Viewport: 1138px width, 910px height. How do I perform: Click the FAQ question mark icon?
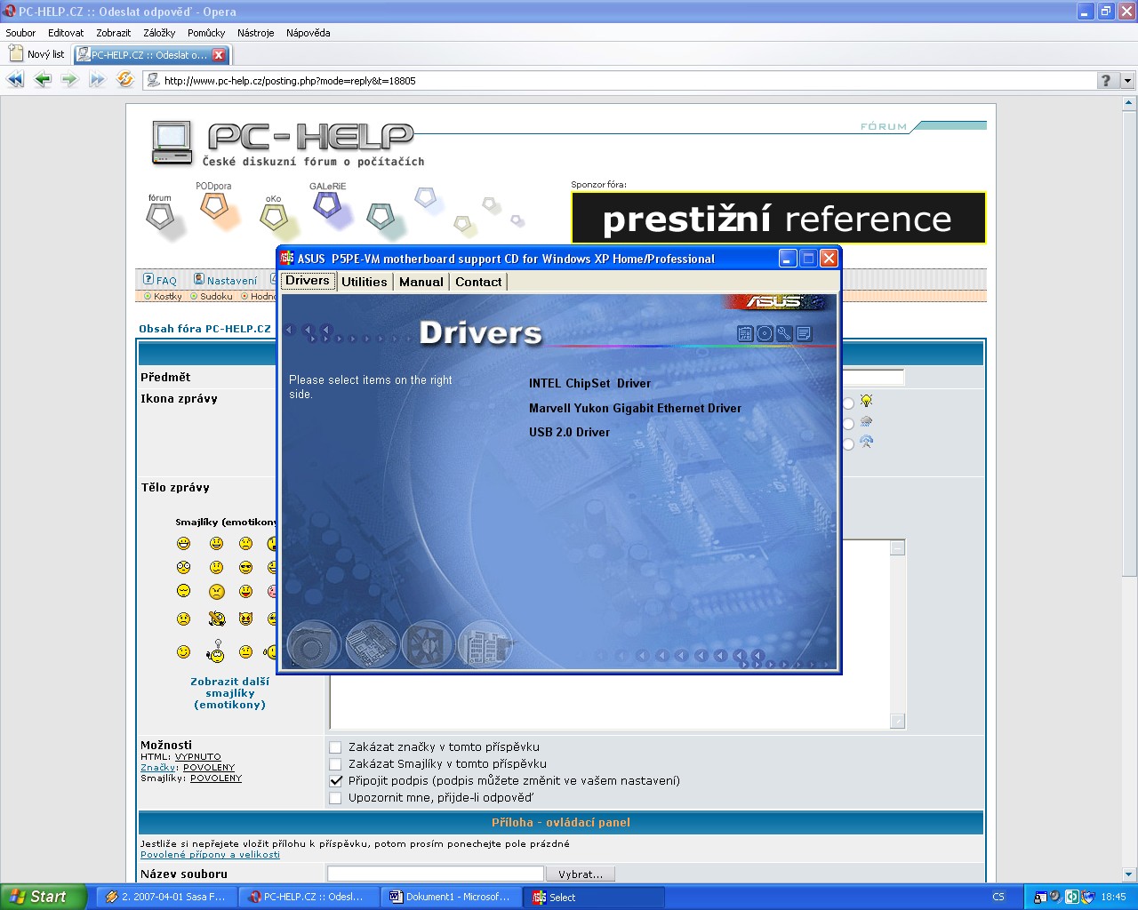(x=148, y=279)
